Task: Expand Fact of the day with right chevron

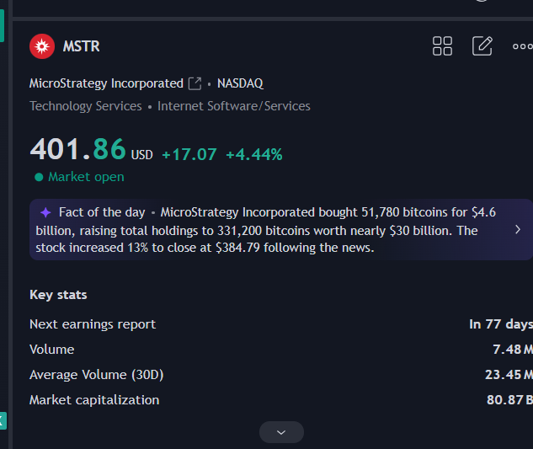Action: [518, 229]
